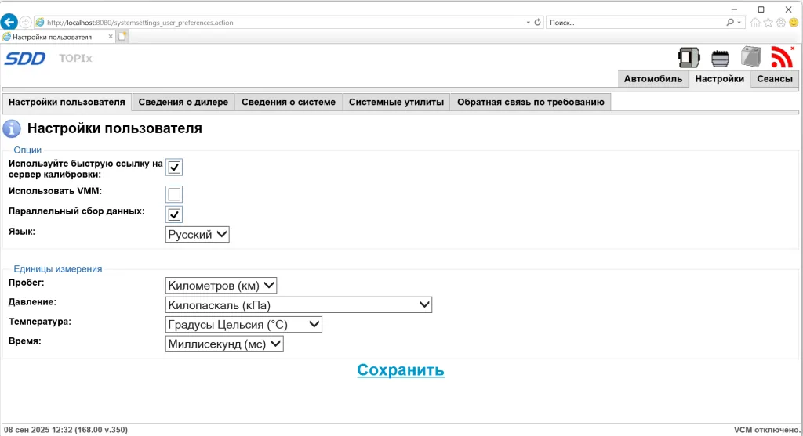803x436 pixels.
Task: Open the 'Пробег' distance units dropdown
Action: point(221,286)
